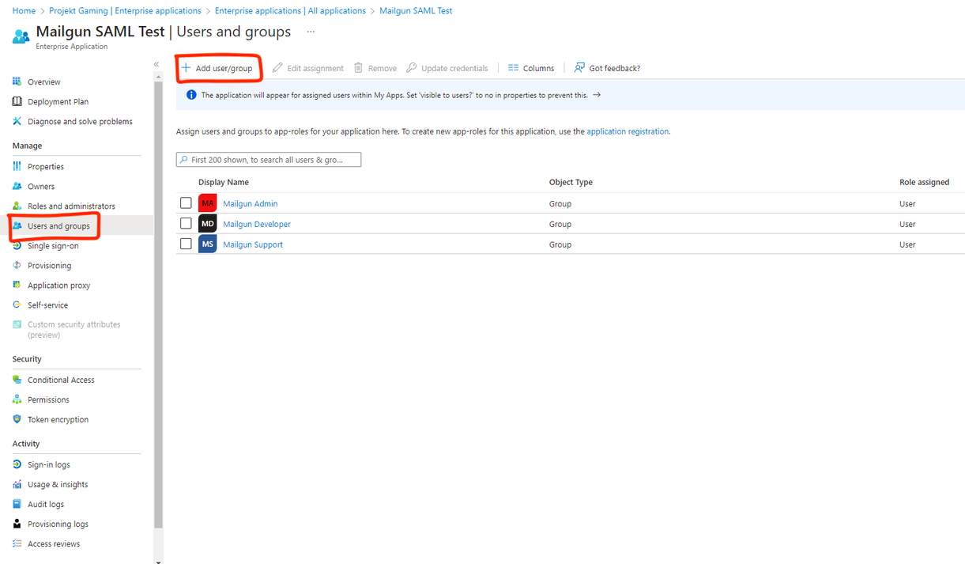
Task: Click the Owners people icon
Action: (17, 186)
